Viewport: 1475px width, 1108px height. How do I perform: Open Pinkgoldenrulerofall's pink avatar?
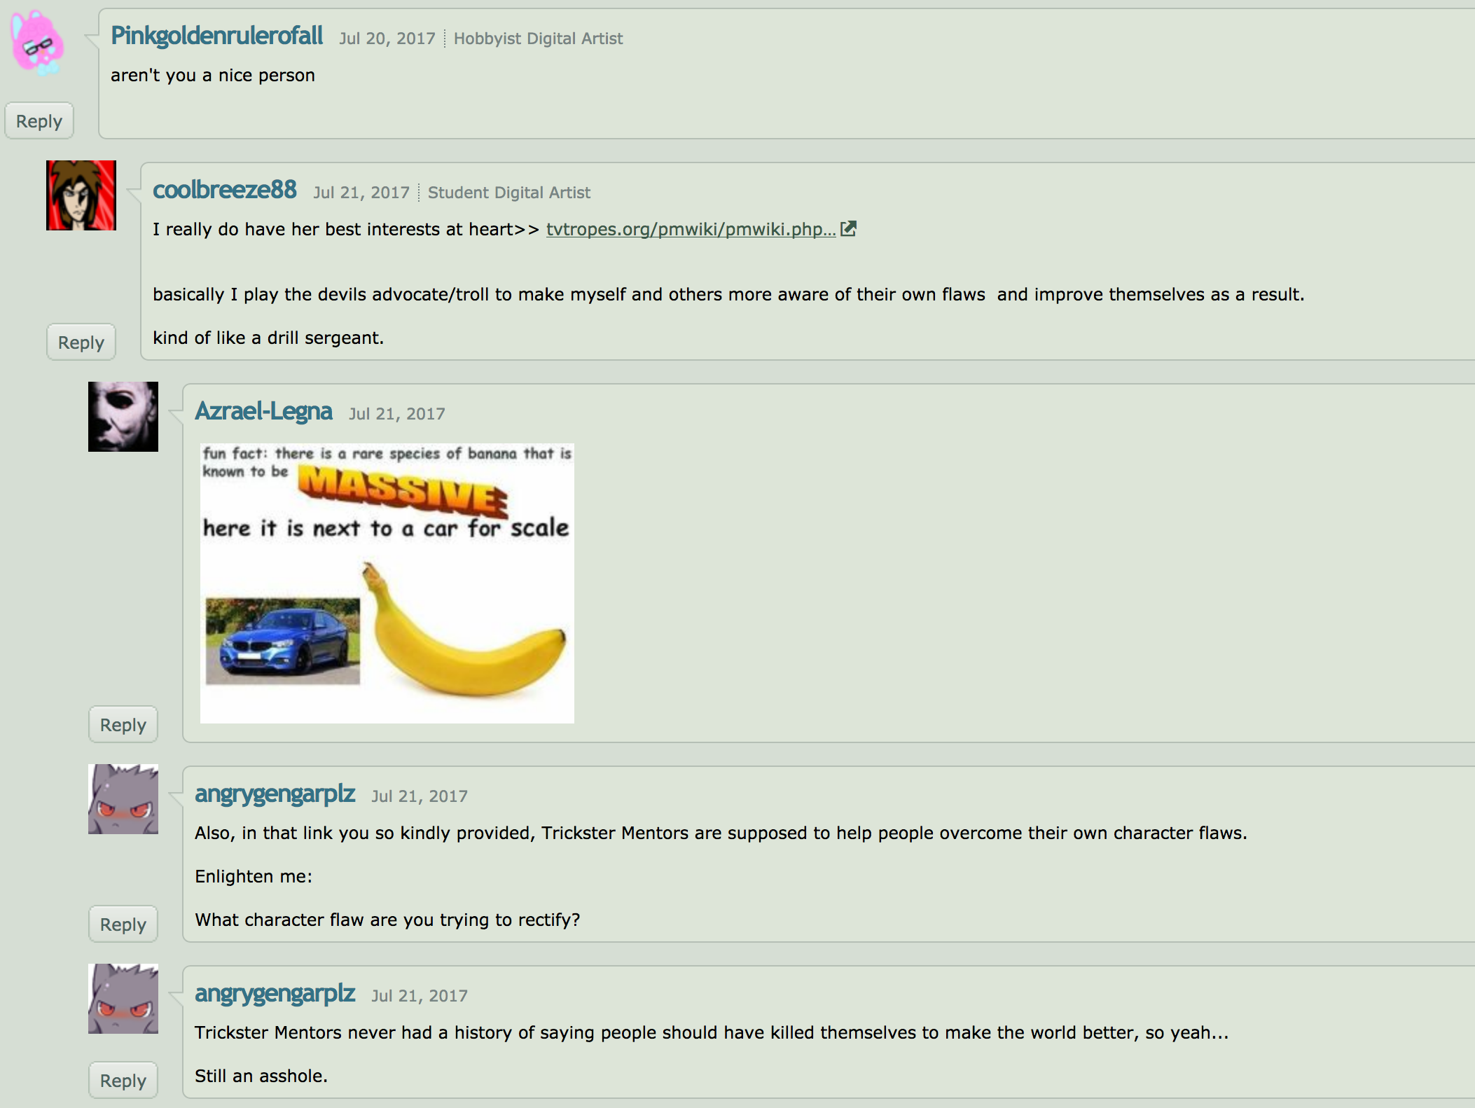38,43
